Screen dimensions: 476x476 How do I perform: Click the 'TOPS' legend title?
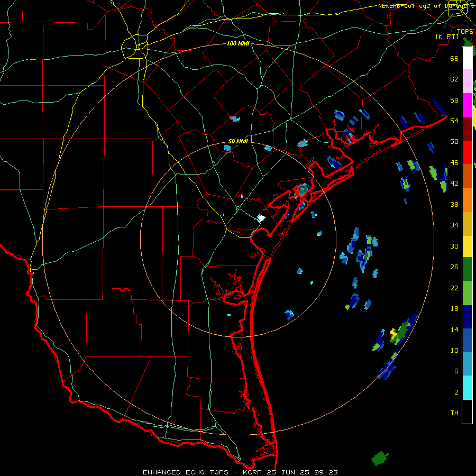pyautogui.click(x=465, y=32)
